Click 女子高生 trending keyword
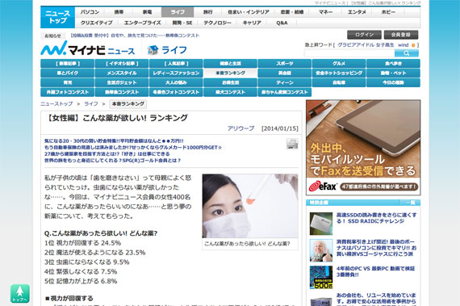This screenshot has width=460, height=306. click(385, 45)
